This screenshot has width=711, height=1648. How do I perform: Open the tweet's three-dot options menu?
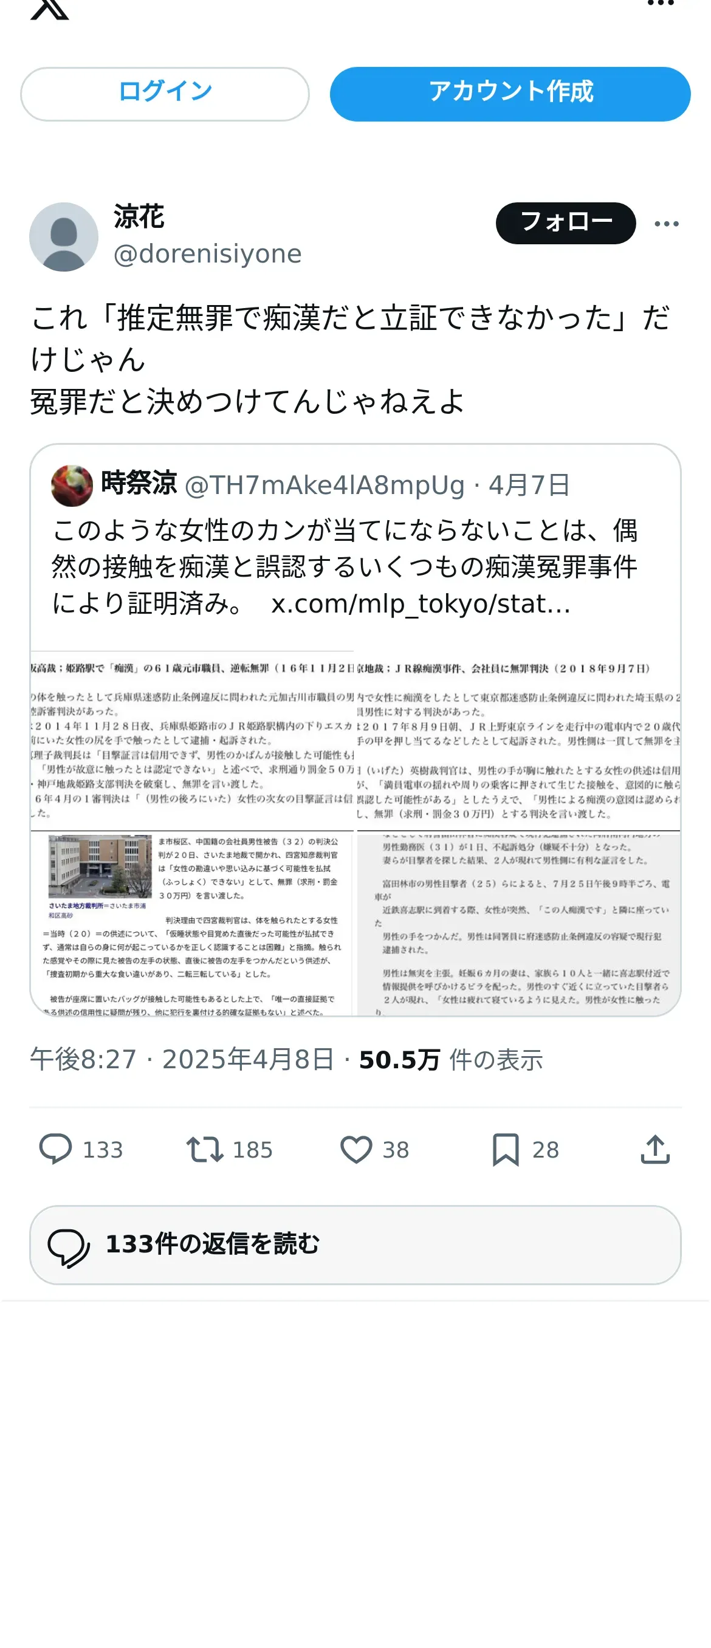coord(666,223)
